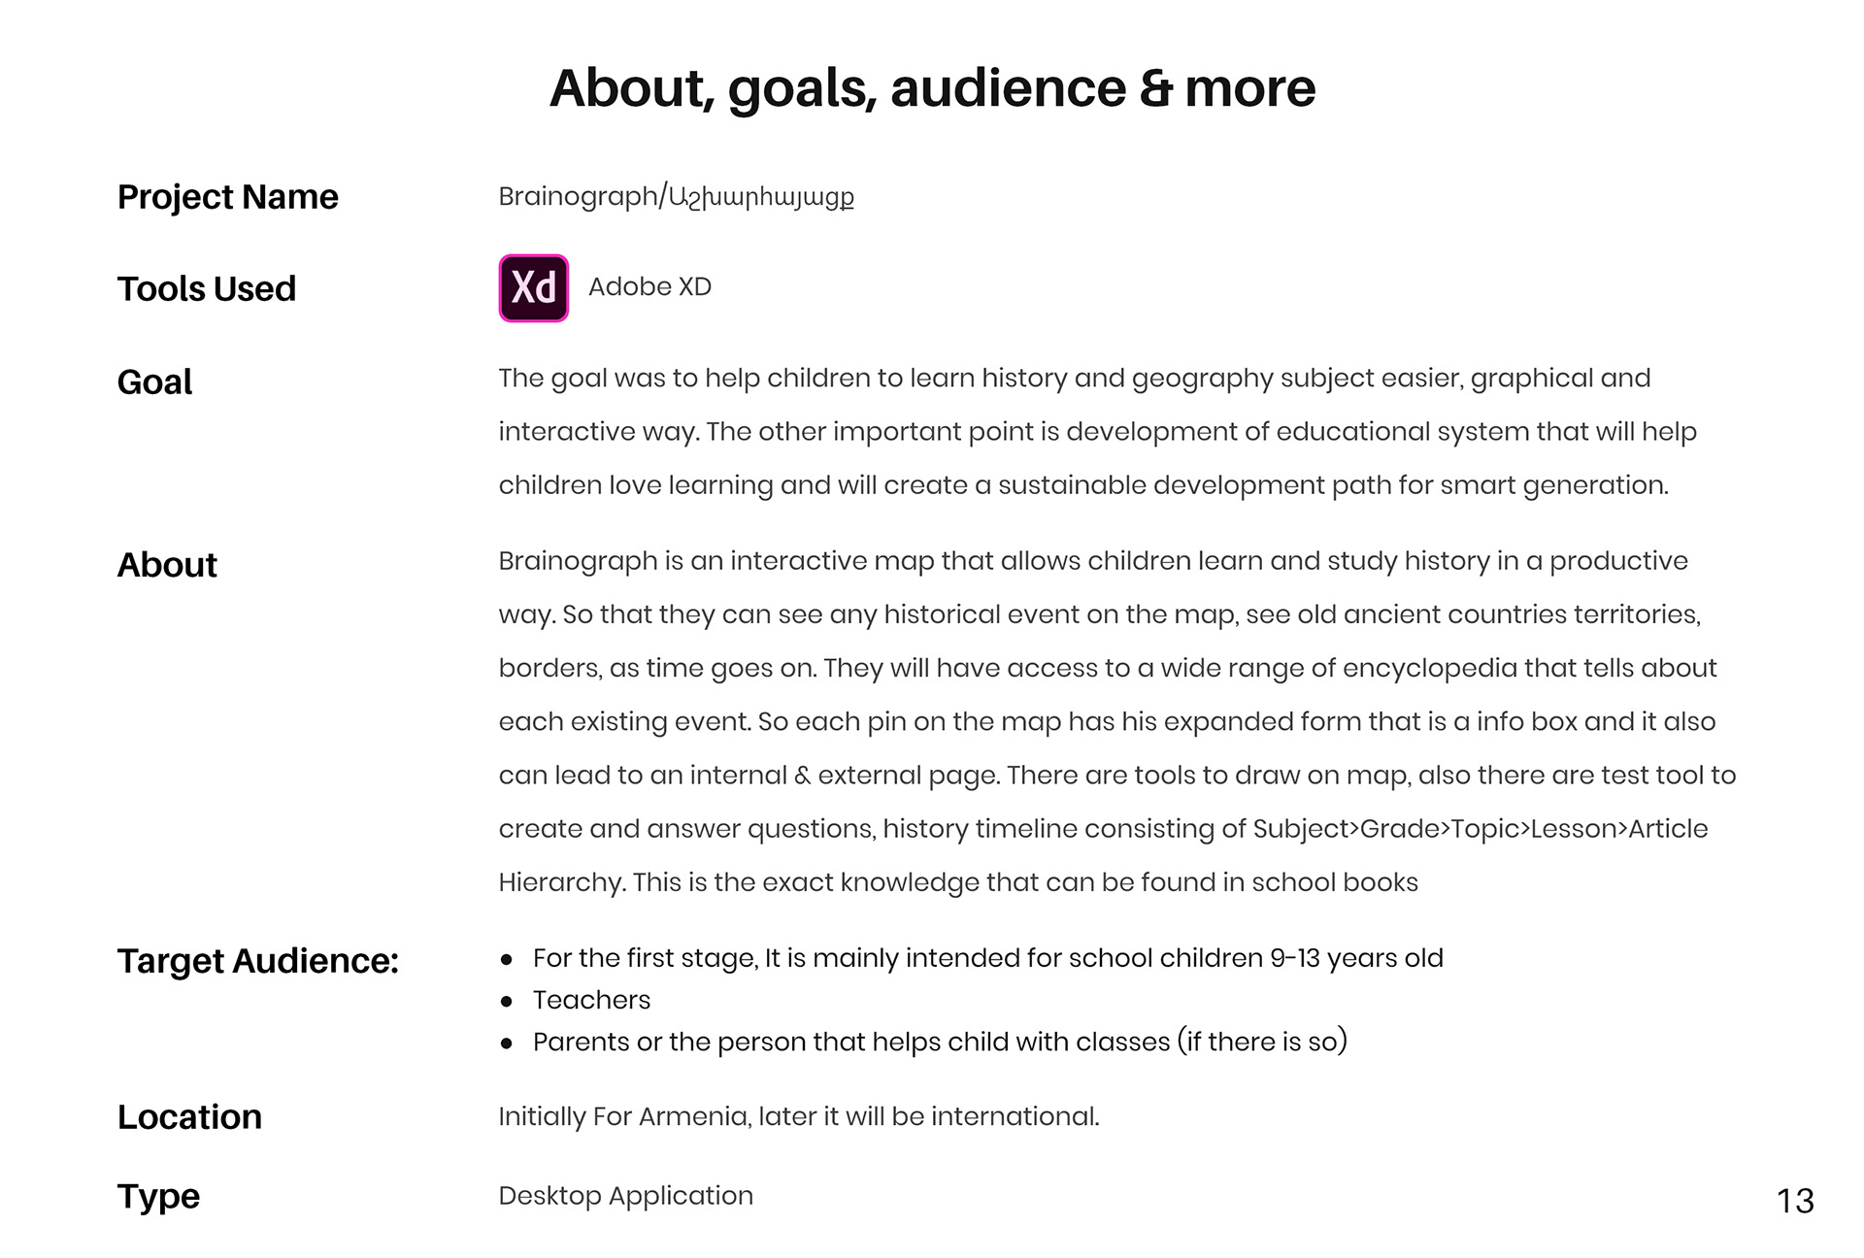Click the 'Initially For Armenia' text

(798, 1117)
